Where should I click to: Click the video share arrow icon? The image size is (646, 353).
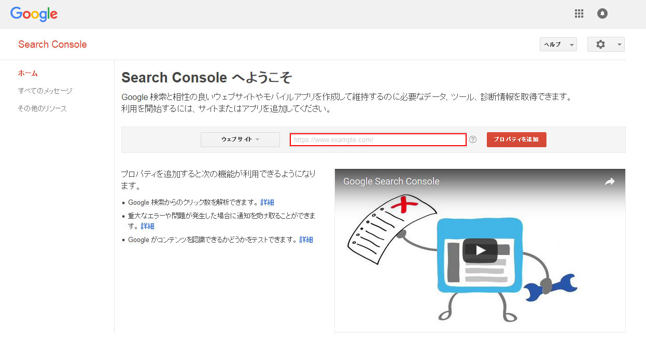coord(610,181)
